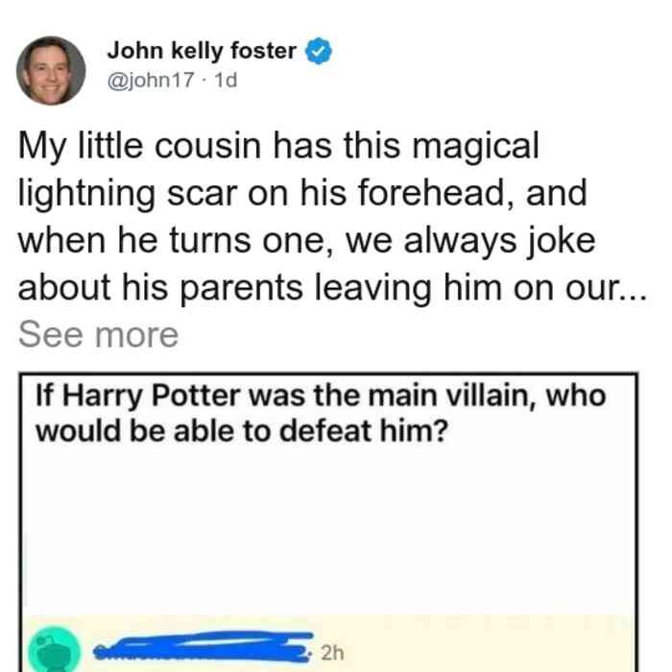Expand the post with See more
672x672 pixels.
tap(98, 335)
